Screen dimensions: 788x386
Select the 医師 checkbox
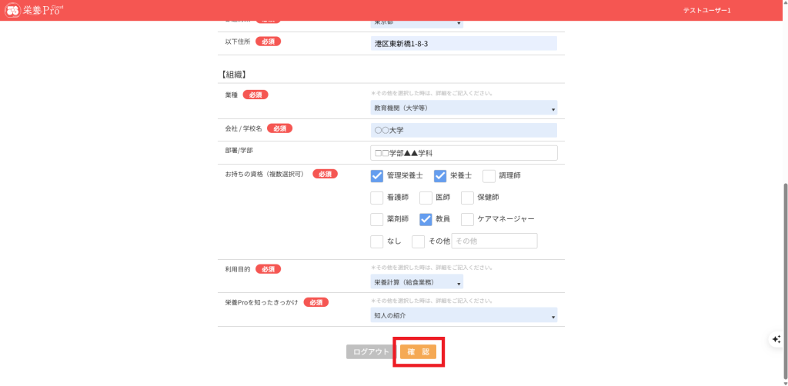tap(426, 198)
